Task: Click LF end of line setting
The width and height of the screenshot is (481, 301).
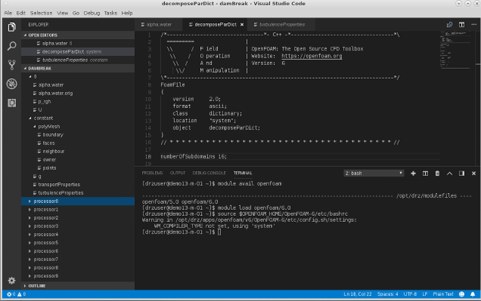Action: tap(424, 294)
